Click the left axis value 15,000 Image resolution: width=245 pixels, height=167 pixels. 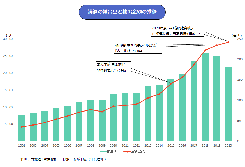click(8, 90)
